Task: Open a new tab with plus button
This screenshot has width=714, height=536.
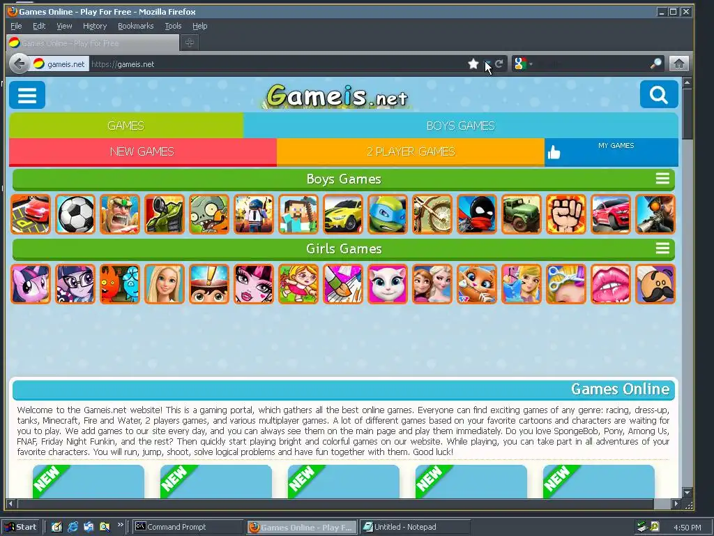Action: (x=190, y=43)
